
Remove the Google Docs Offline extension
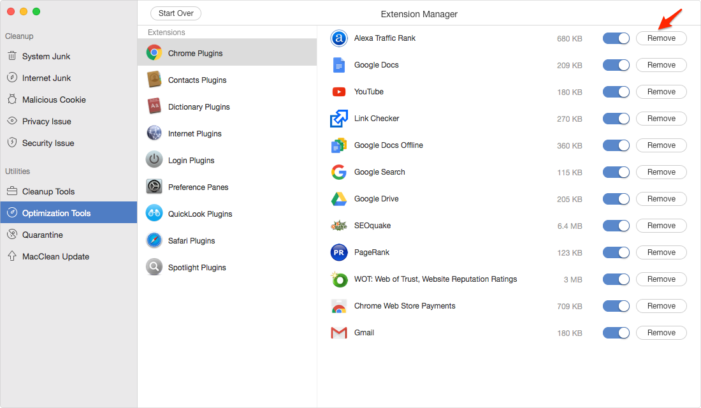(x=661, y=145)
